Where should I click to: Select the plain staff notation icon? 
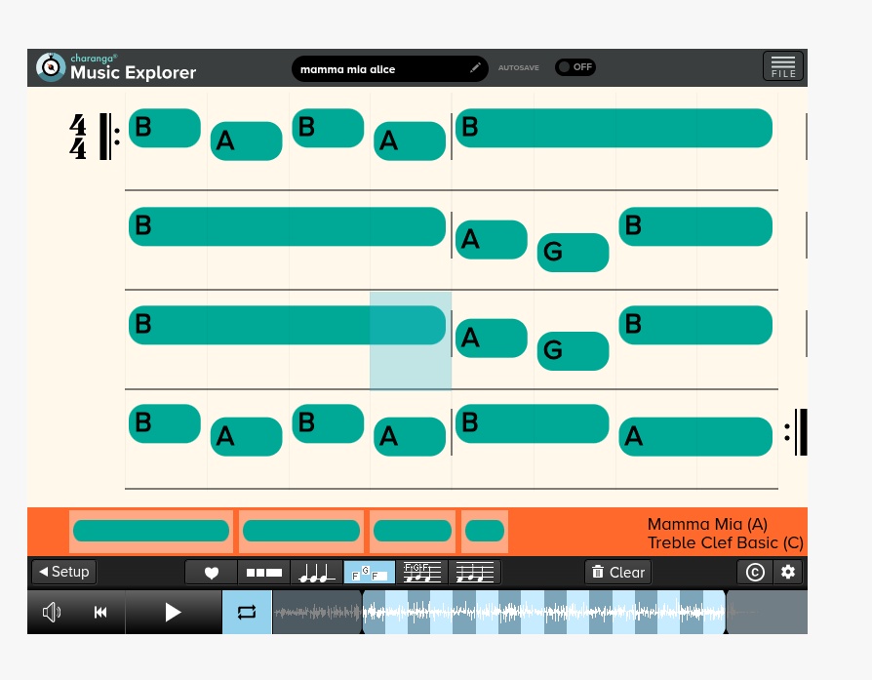tap(475, 573)
